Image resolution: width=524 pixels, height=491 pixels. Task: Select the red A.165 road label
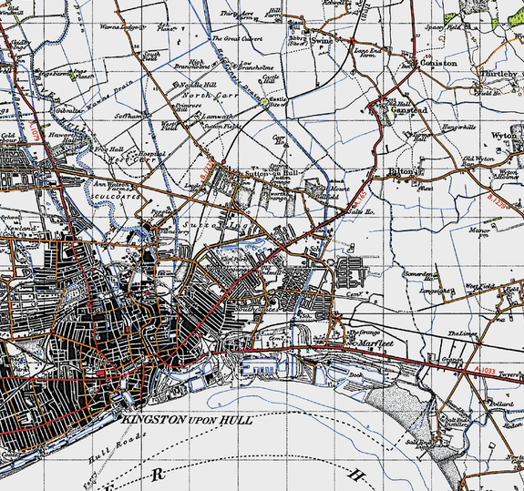click(x=361, y=199)
